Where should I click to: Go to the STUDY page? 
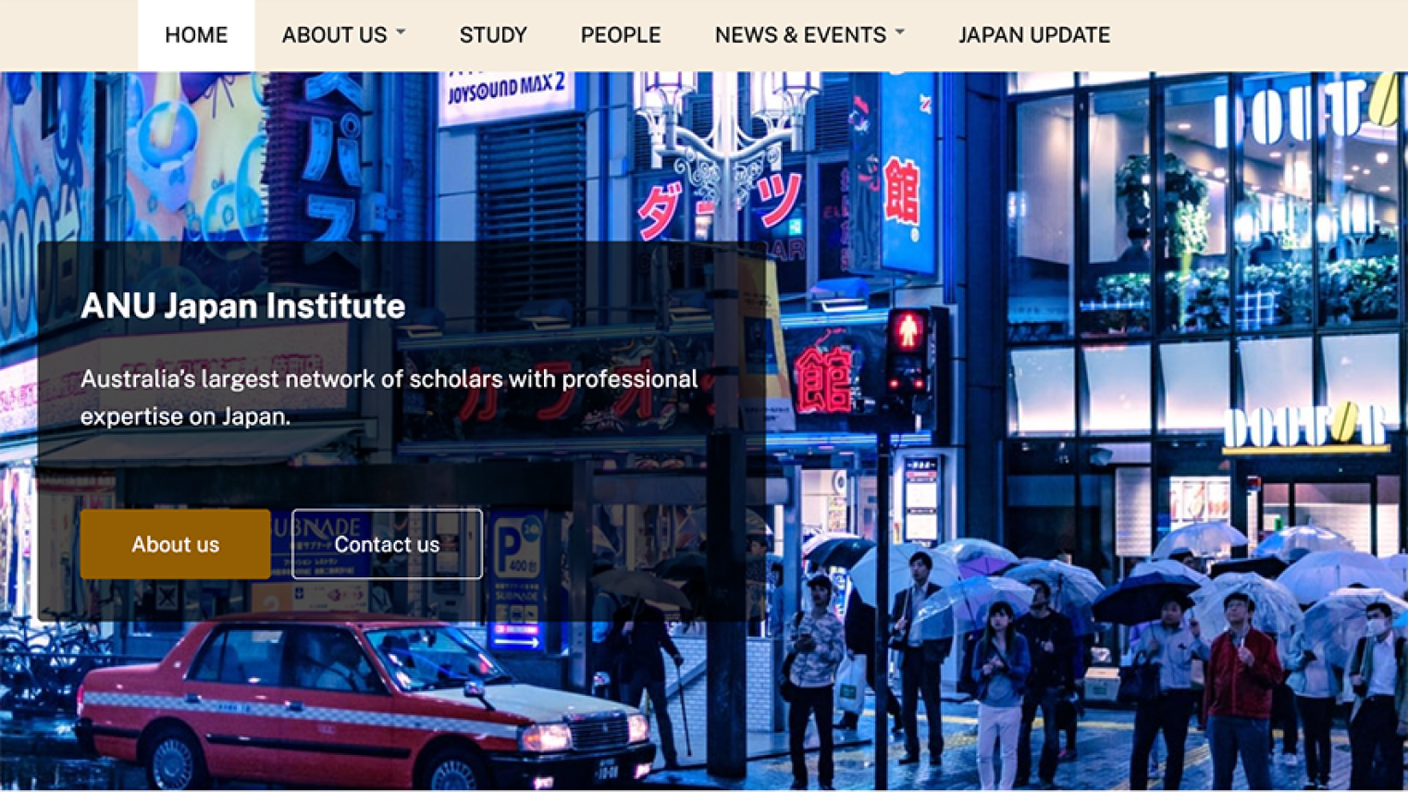493,35
